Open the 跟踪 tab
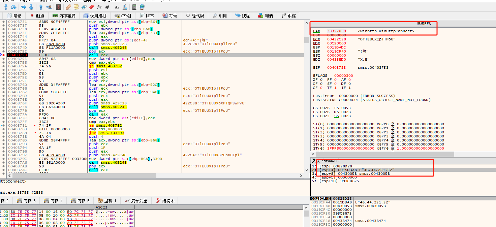This screenshot has width=496, height=227. 288,16
